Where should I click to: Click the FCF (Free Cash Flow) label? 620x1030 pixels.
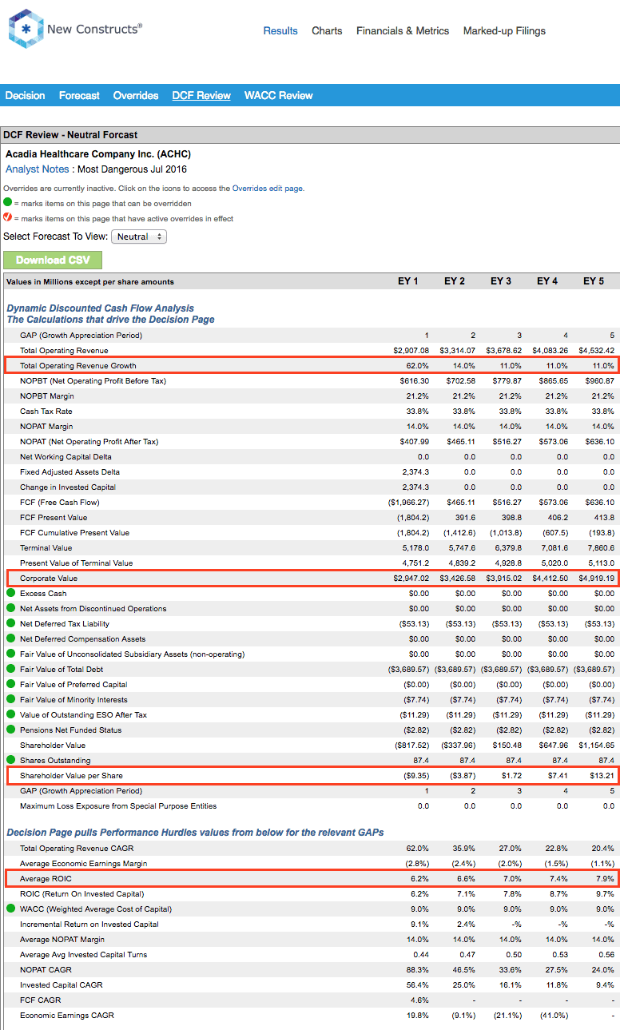(x=59, y=502)
